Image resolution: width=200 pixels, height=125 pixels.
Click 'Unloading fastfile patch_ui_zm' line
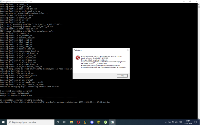click(x=17, y=73)
